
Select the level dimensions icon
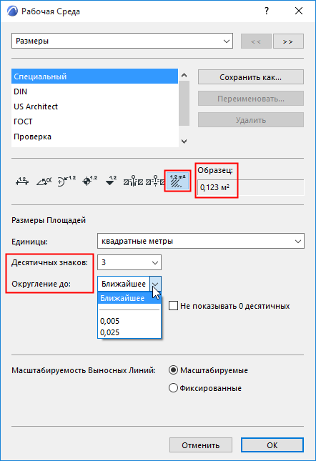(x=89, y=182)
